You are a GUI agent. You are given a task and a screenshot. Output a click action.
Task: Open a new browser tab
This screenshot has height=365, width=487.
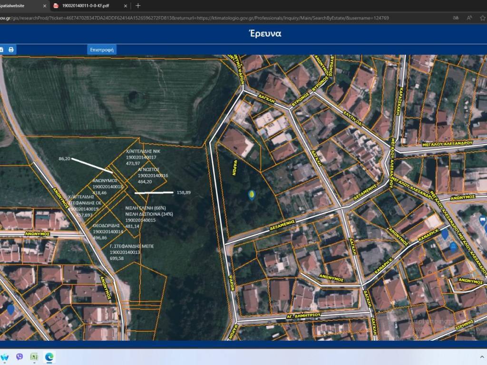point(138,6)
